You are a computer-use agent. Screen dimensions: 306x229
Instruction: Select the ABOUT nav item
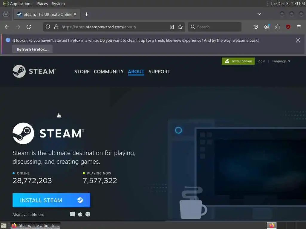click(x=136, y=72)
